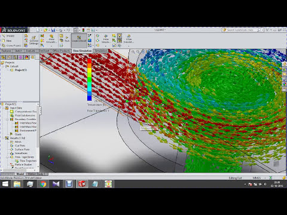Screen dimensions: 287x215
Task: Click the Run solver icon
Action: pos(67,39)
